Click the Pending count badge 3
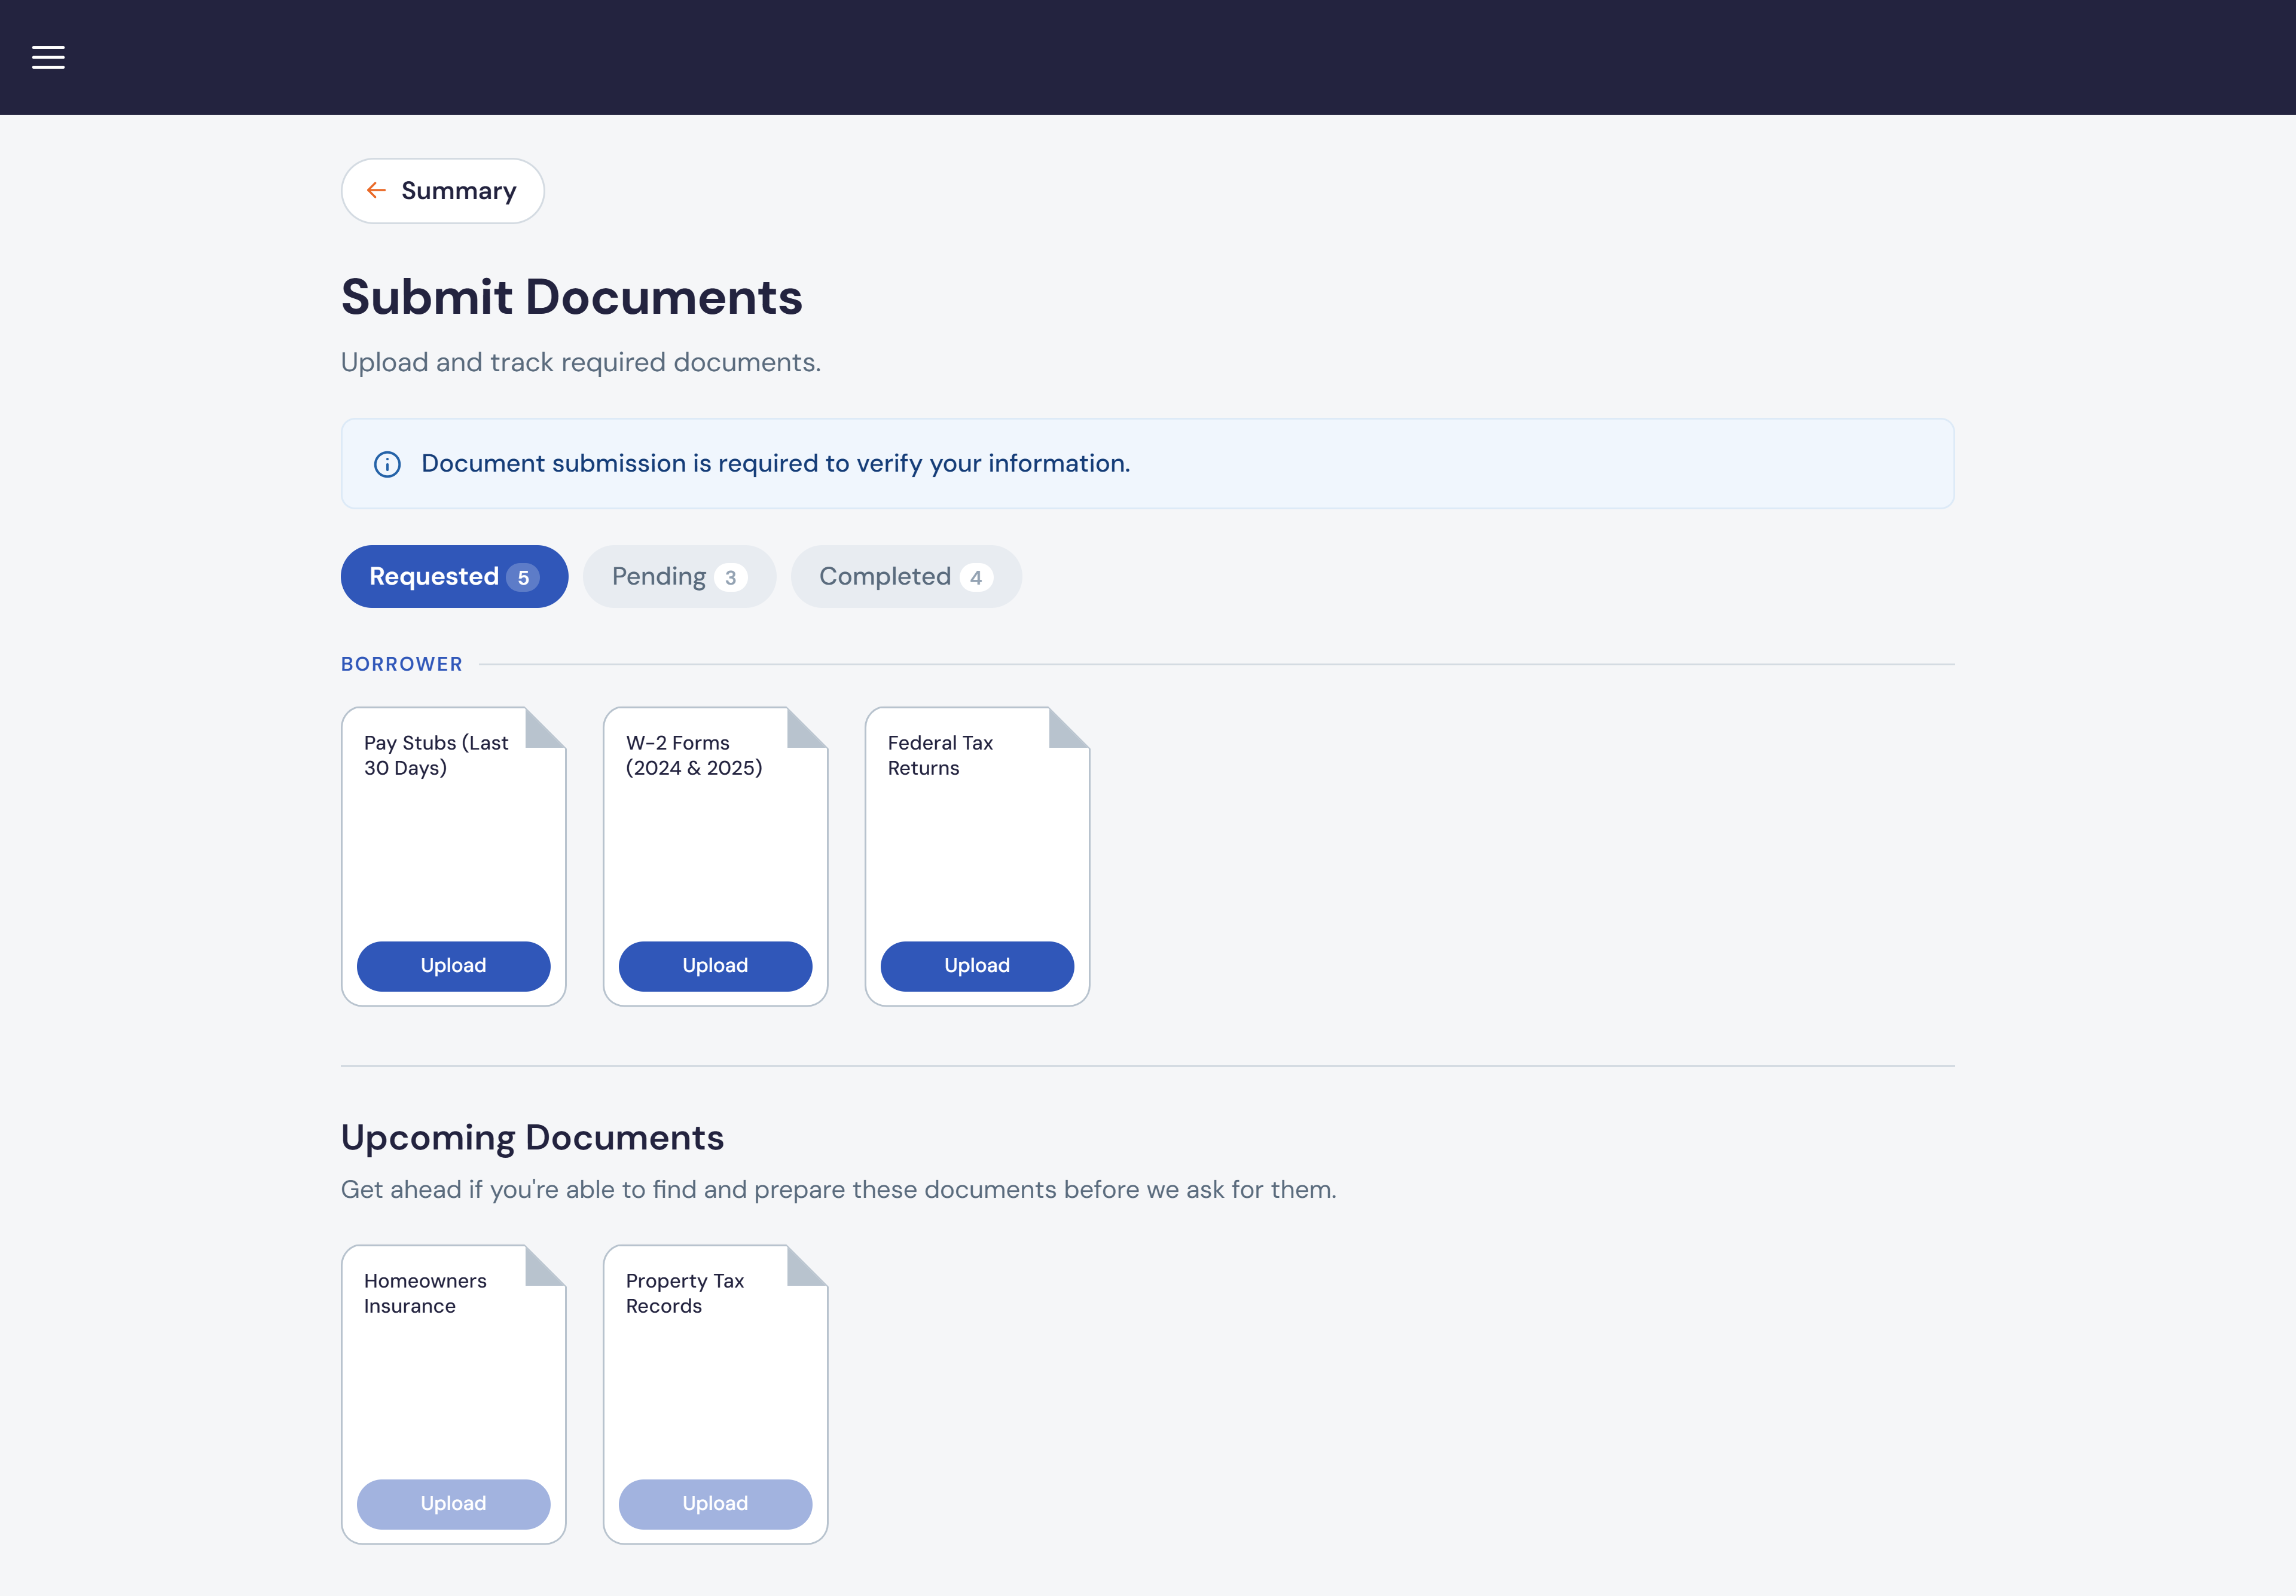2296x1596 pixels. click(731, 577)
